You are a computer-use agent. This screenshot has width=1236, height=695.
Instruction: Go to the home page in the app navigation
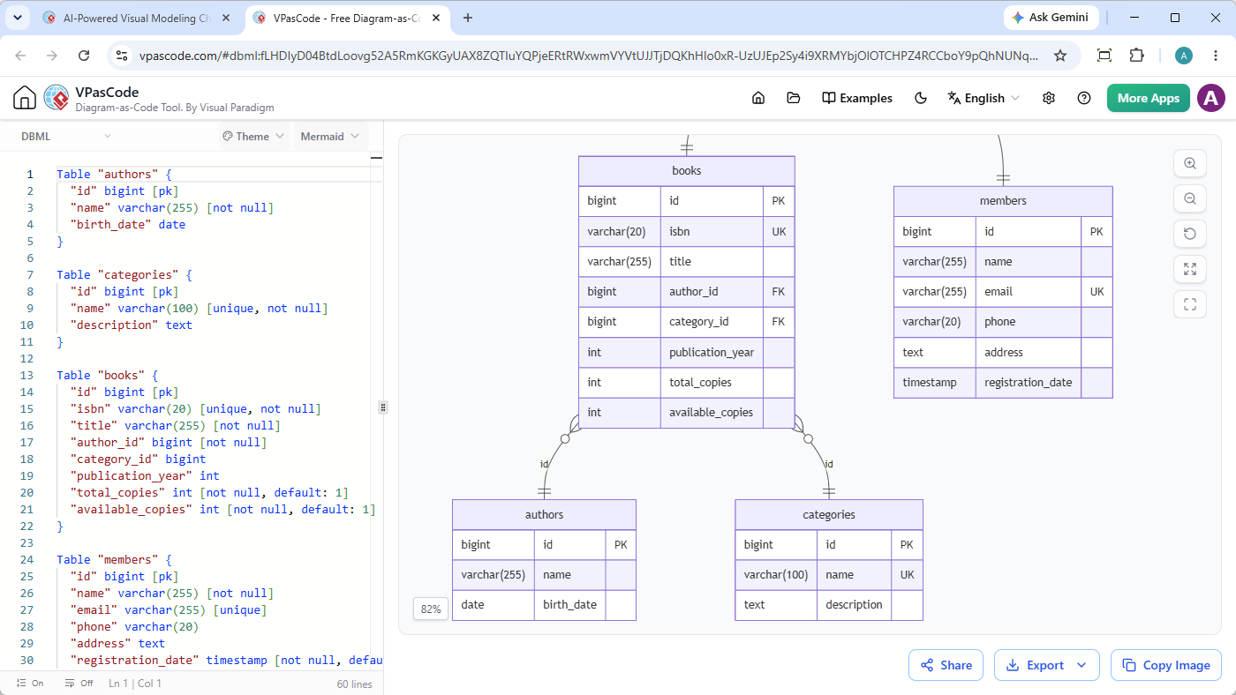point(757,98)
